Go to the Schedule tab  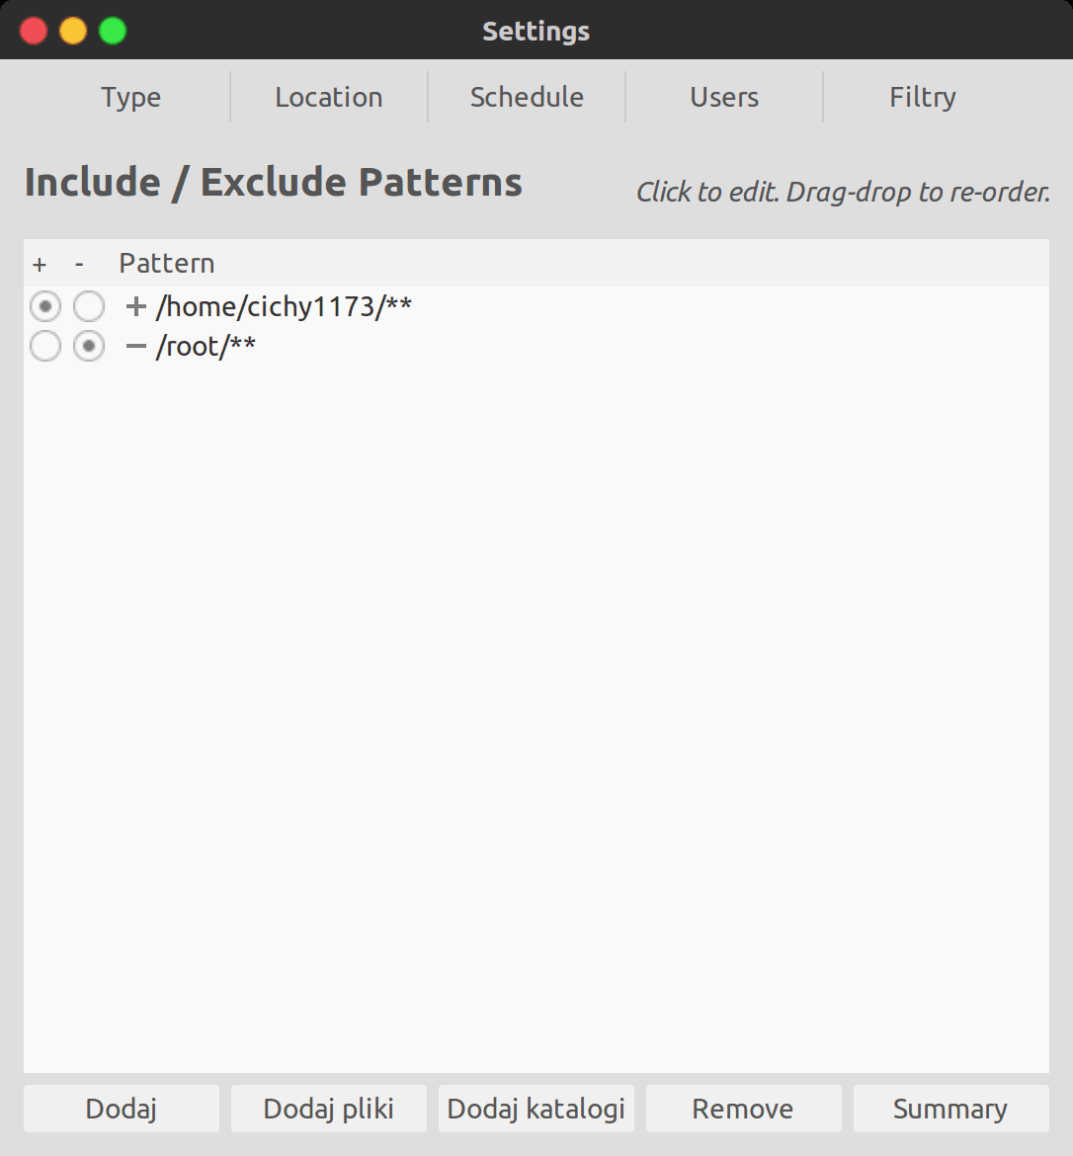pyautogui.click(x=527, y=97)
